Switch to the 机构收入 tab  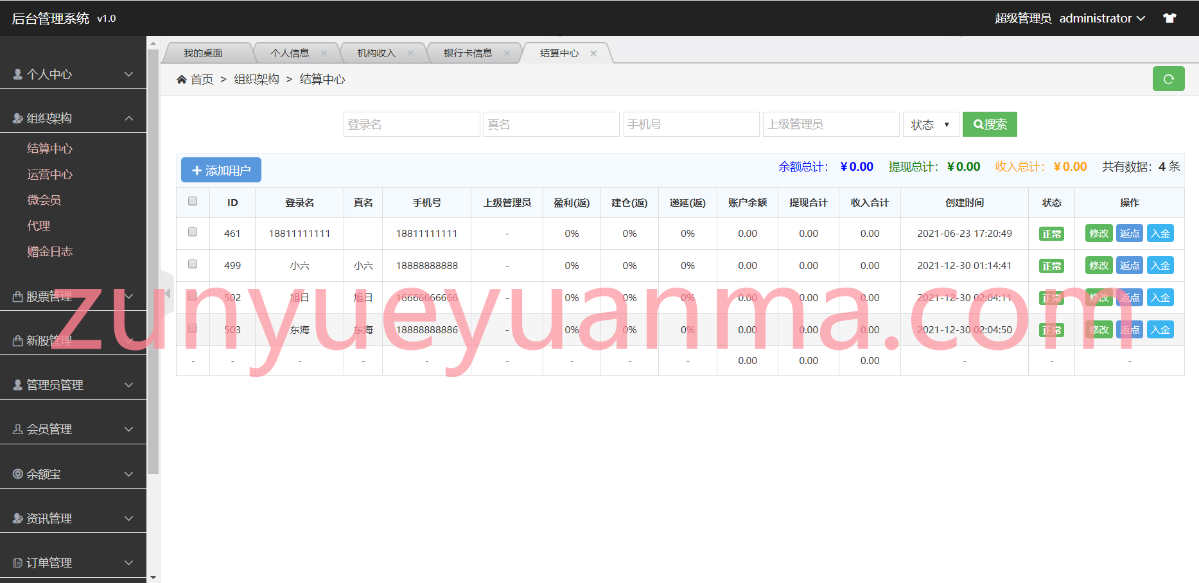[x=376, y=53]
